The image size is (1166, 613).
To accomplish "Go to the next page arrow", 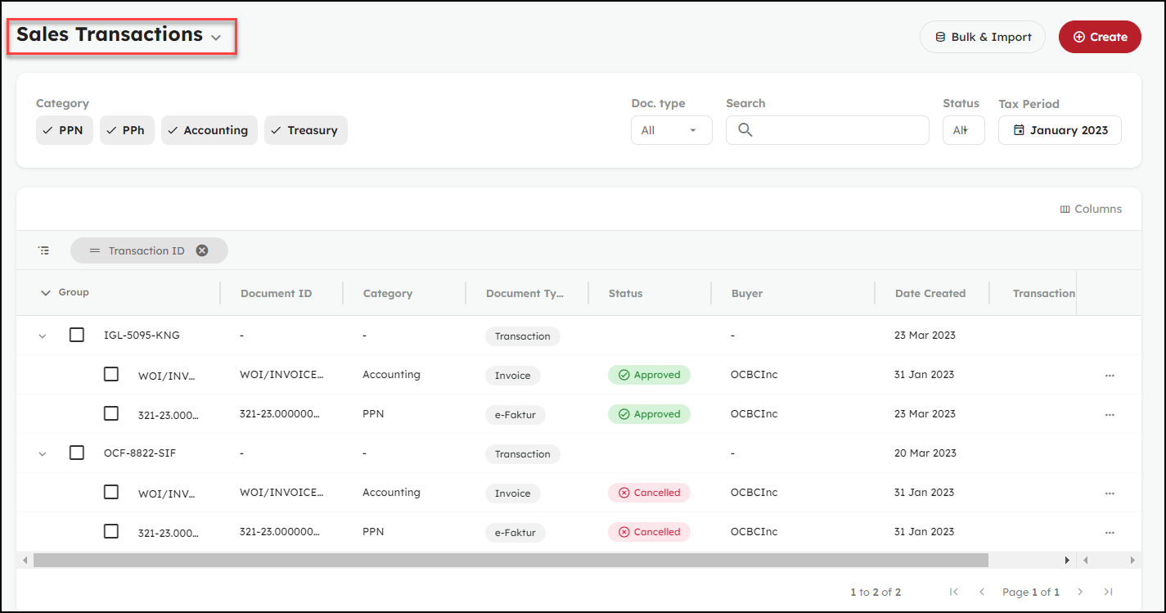I will (x=1080, y=592).
